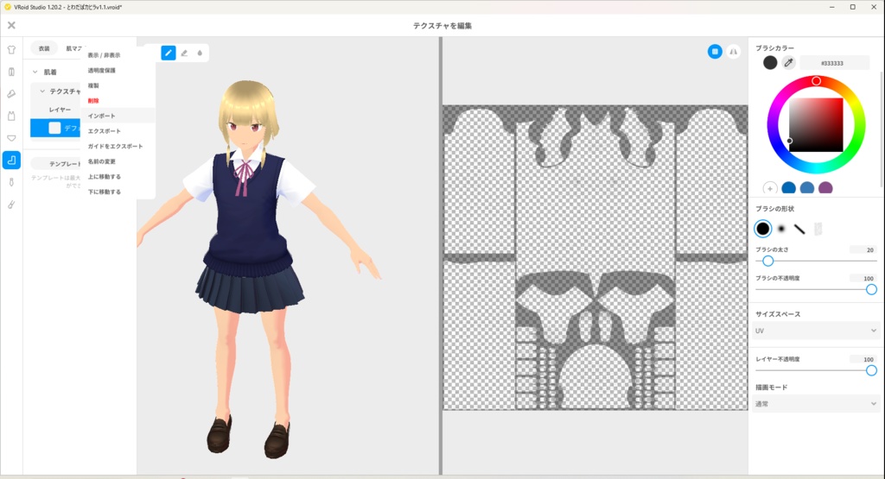Adjust the ブラシの不透明度 slider handle
Image resolution: width=885 pixels, height=479 pixels.
[871, 289]
